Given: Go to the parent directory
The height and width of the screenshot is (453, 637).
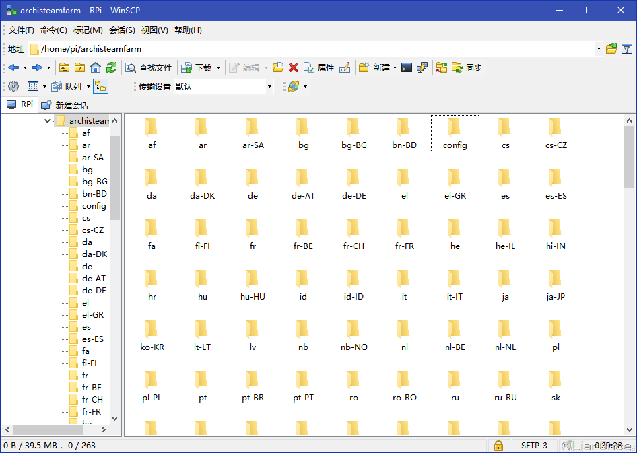Looking at the screenshot, I should (x=64, y=67).
